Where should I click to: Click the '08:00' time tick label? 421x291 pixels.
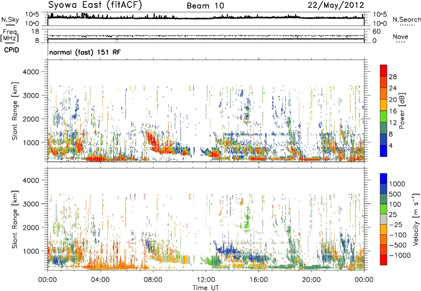pyautogui.click(x=153, y=280)
